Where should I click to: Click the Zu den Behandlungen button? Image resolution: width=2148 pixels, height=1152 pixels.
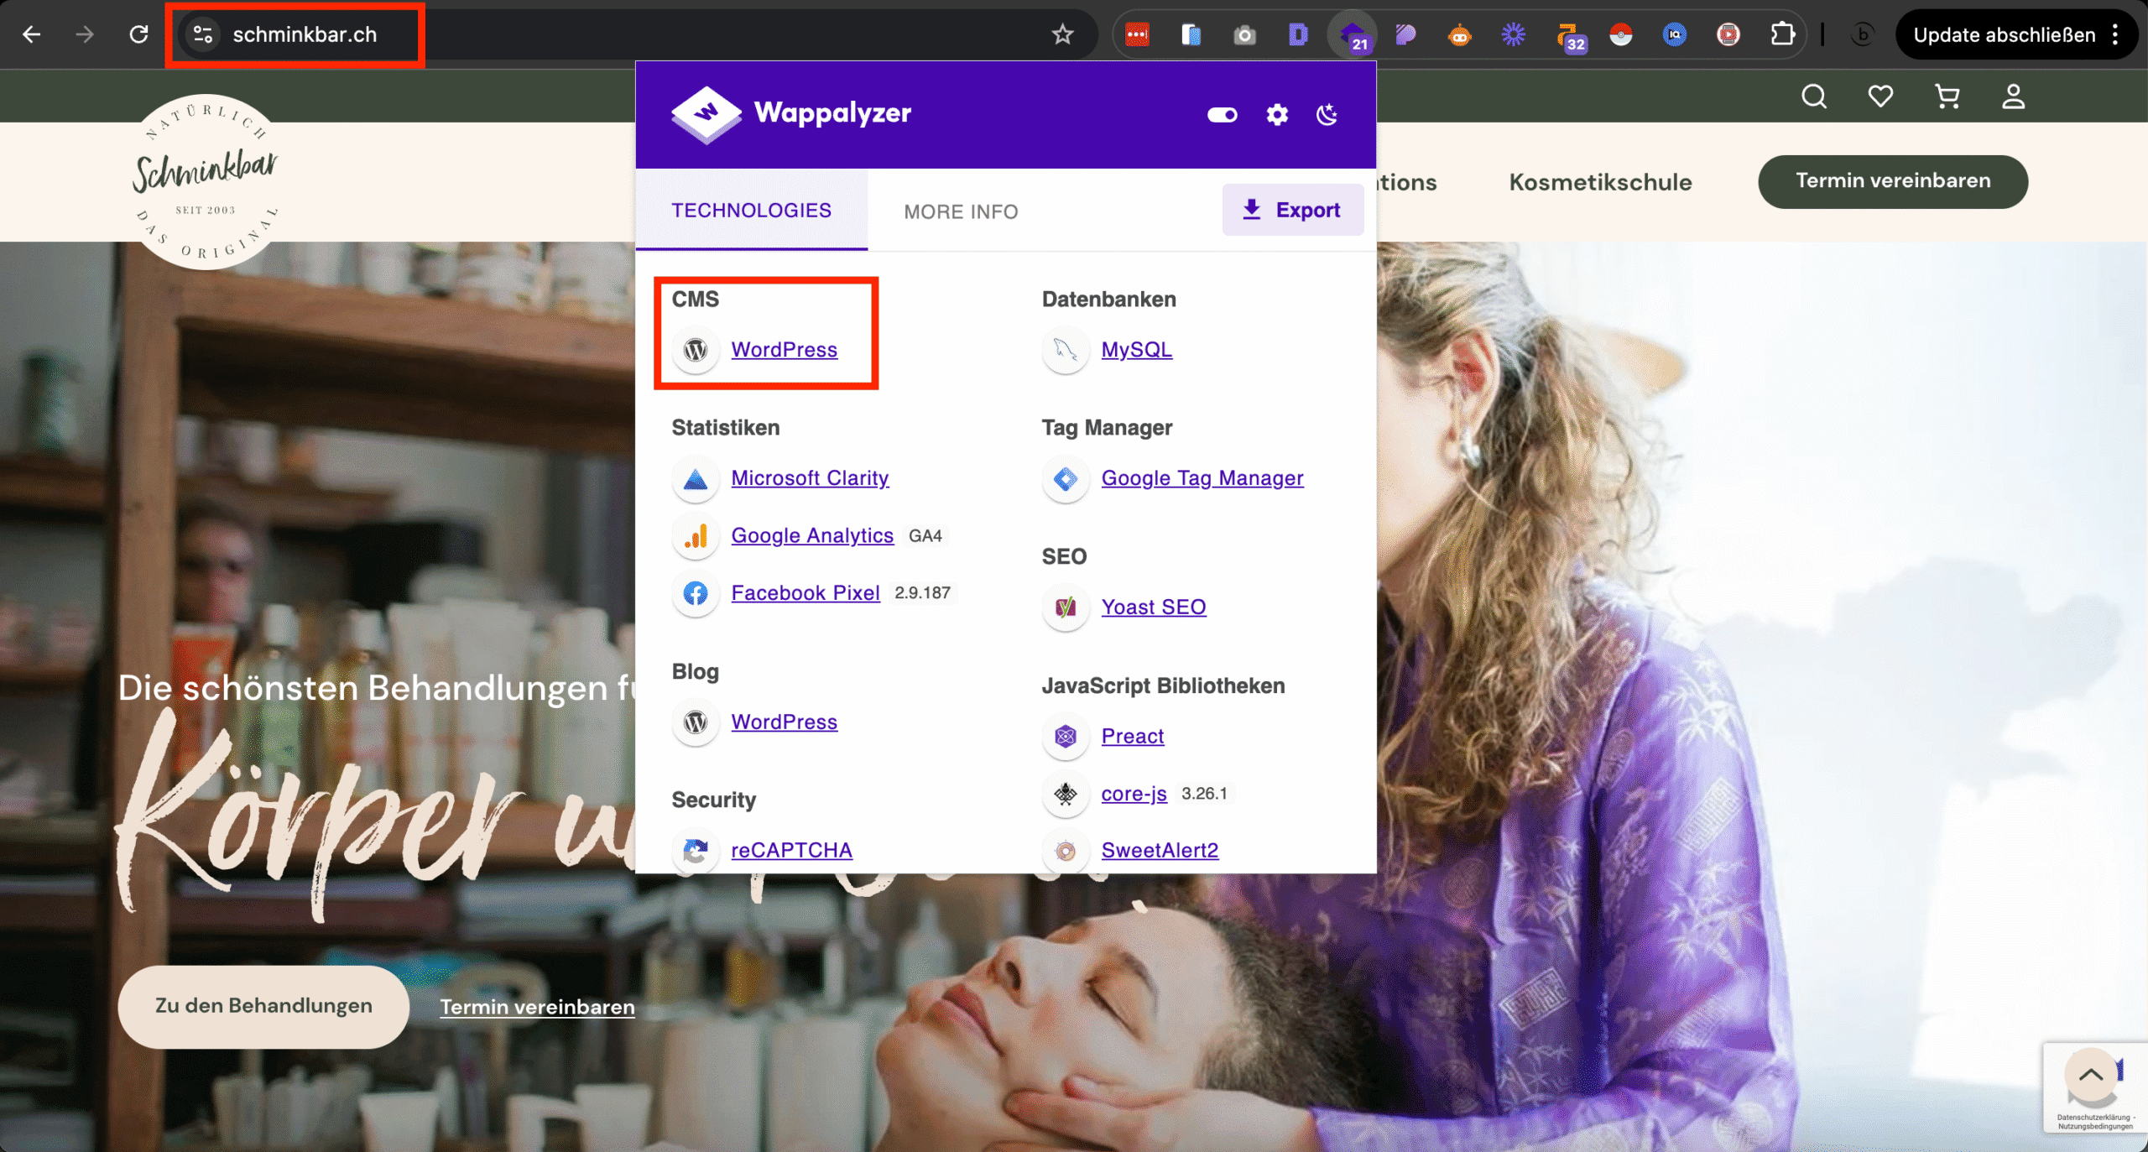click(263, 1005)
